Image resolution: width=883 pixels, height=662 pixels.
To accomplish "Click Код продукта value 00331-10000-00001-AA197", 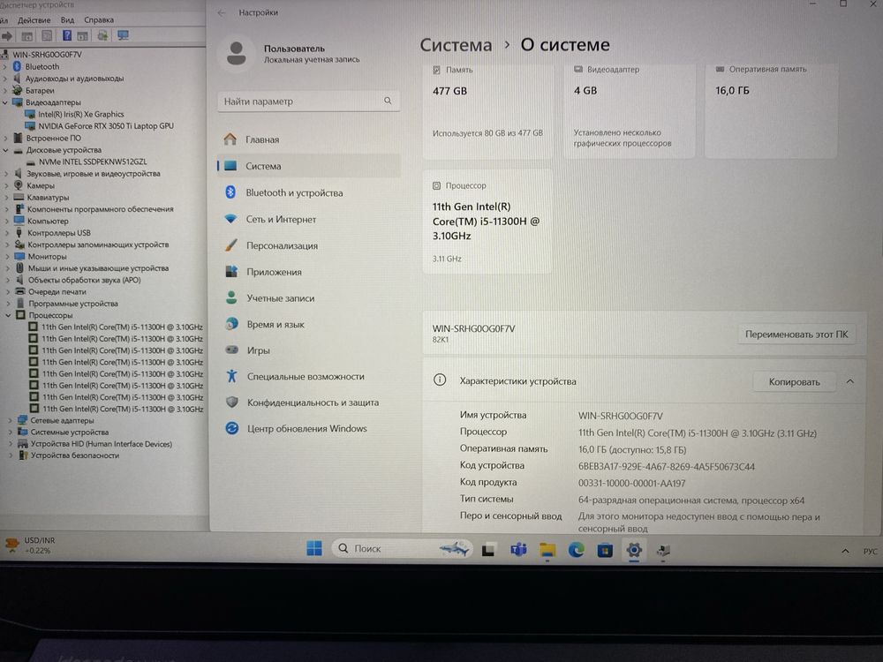I will tap(632, 484).
